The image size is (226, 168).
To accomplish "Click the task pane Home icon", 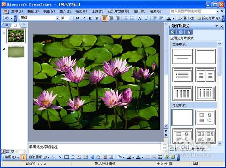I will tap(188, 32).
